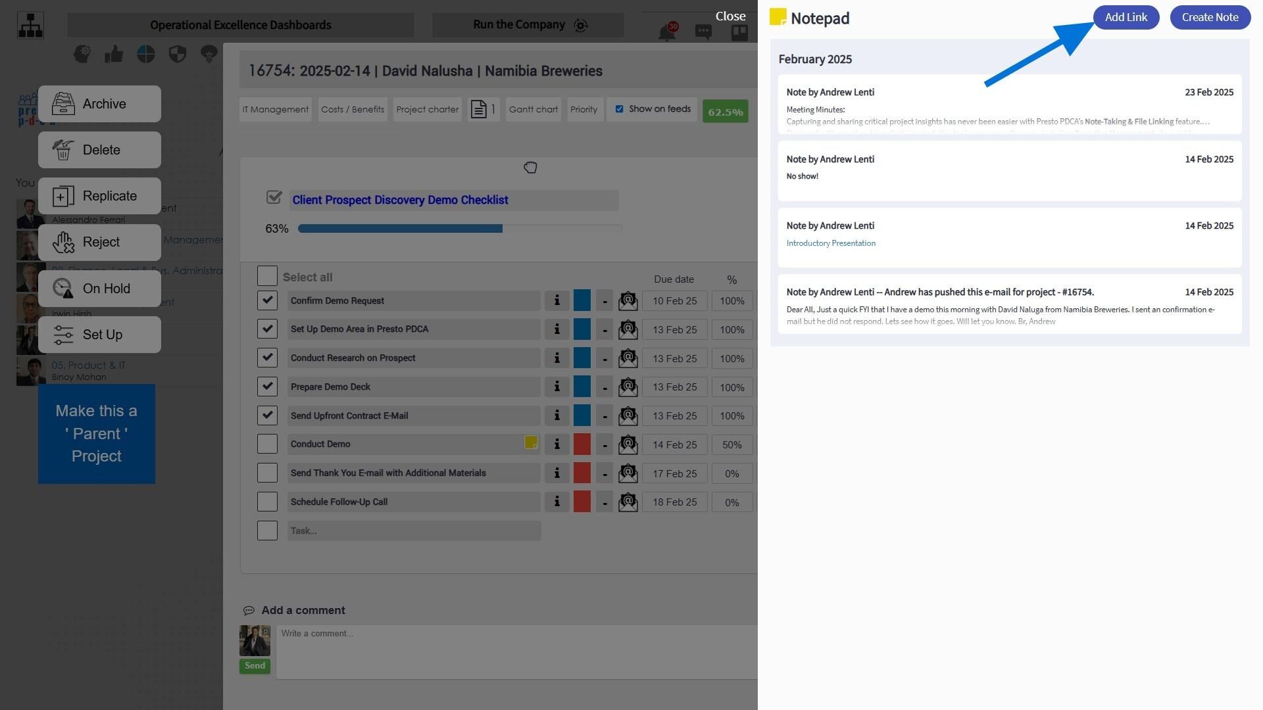
Task: Check the Schedule Follow-Up Call task
Action: point(267,502)
